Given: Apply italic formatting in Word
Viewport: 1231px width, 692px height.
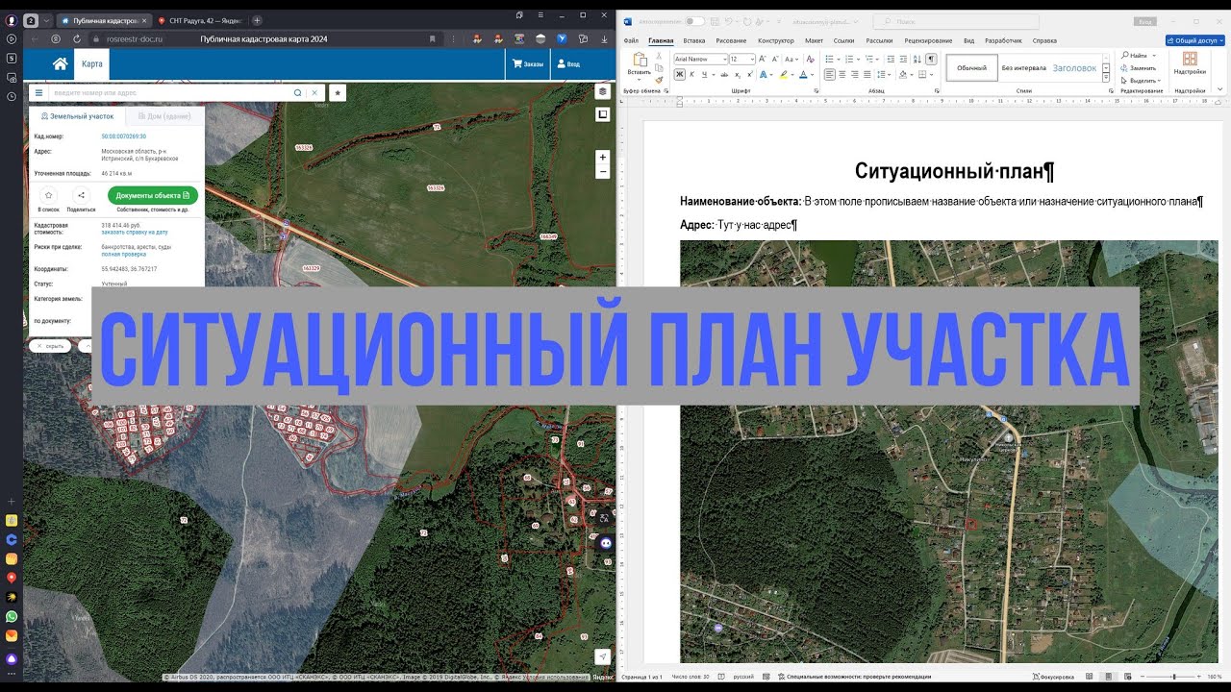Looking at the screenshot, I should click(x=692, y=74).
